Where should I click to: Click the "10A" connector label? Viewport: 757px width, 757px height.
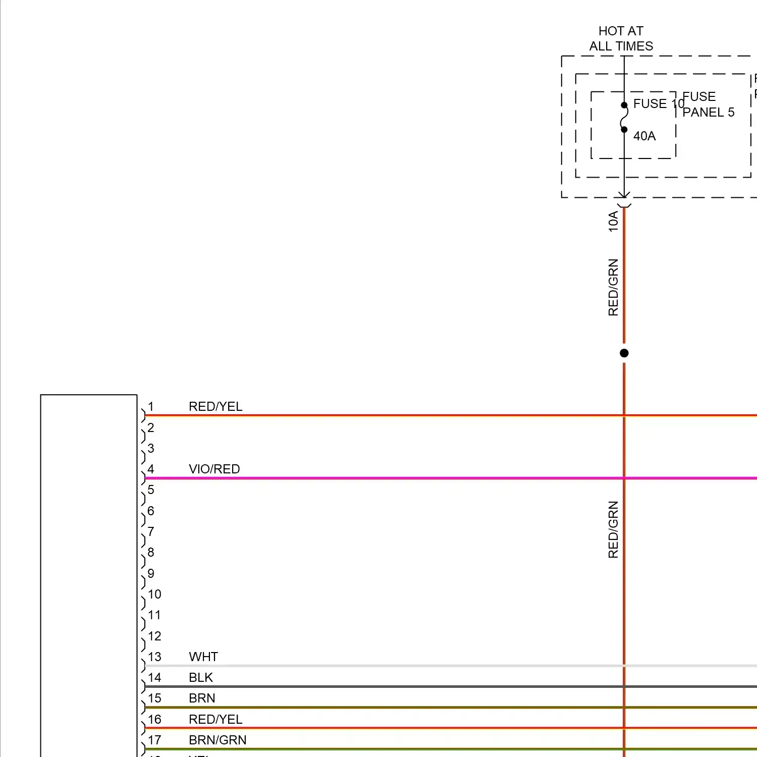(x=613, y=222)
